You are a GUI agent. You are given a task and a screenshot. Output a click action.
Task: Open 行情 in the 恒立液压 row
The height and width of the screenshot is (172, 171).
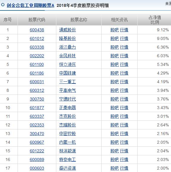(124, 64)
